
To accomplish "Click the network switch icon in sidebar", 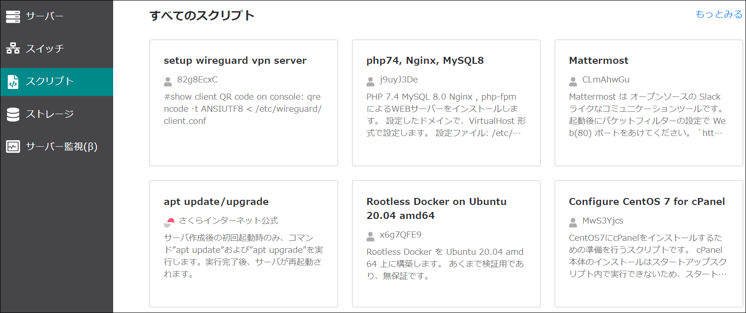I will 13,48.
